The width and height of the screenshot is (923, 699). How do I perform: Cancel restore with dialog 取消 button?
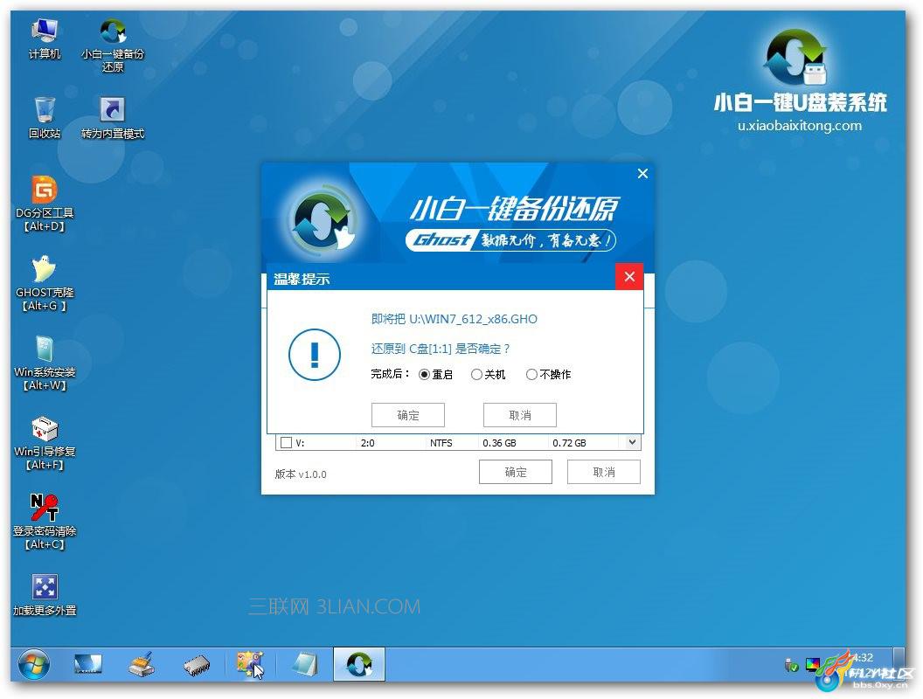(520, 415)
